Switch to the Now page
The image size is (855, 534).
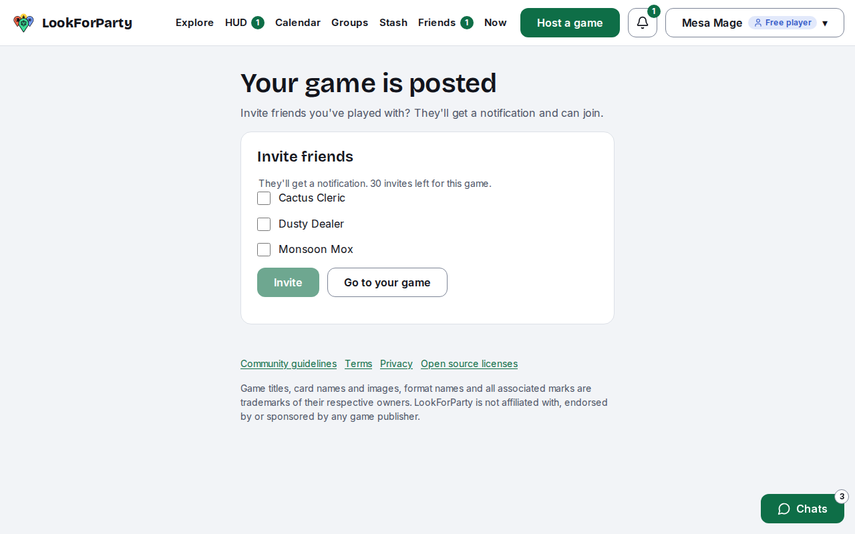point(496,23)
